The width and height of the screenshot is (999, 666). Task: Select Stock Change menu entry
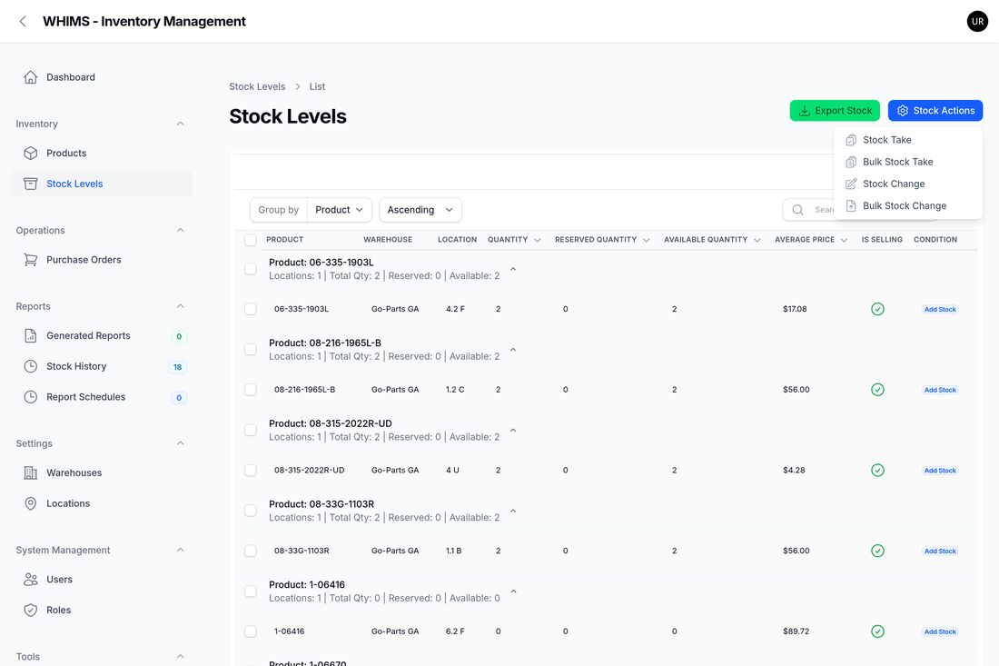(x=908, y=184)
